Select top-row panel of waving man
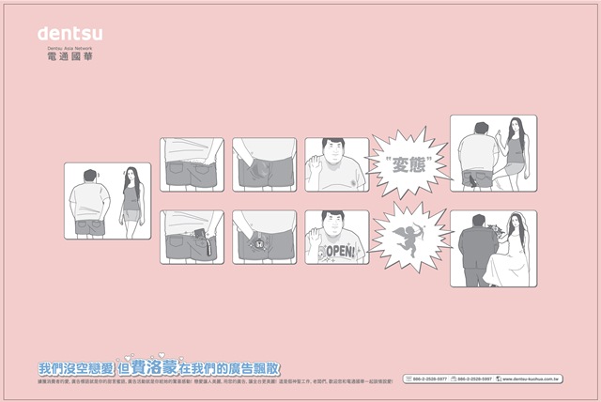Screen dimensions: 601x402 336,164
